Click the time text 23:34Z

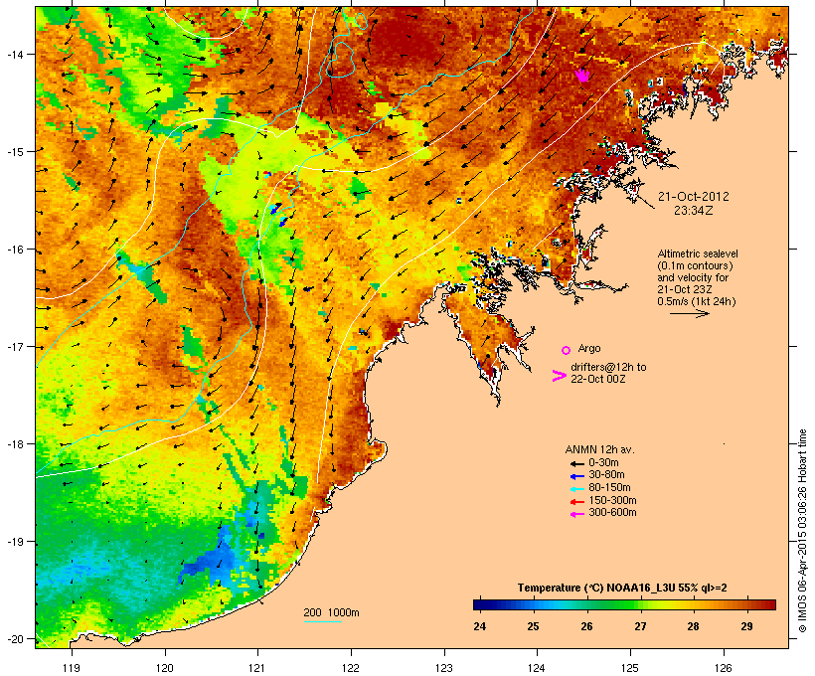pos(694,210)
